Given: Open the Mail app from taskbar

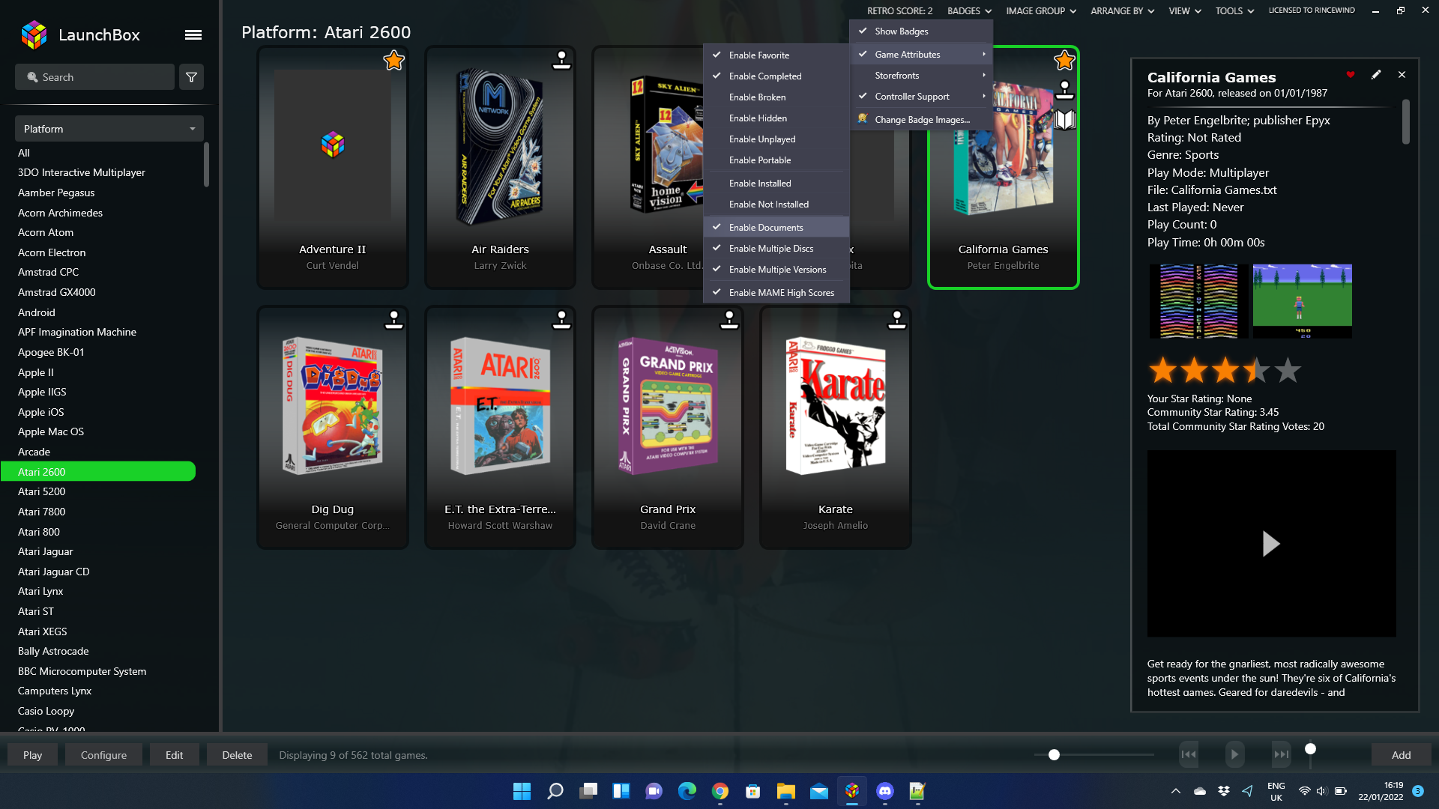Looking at the screenshot, I should coord(819,791).
